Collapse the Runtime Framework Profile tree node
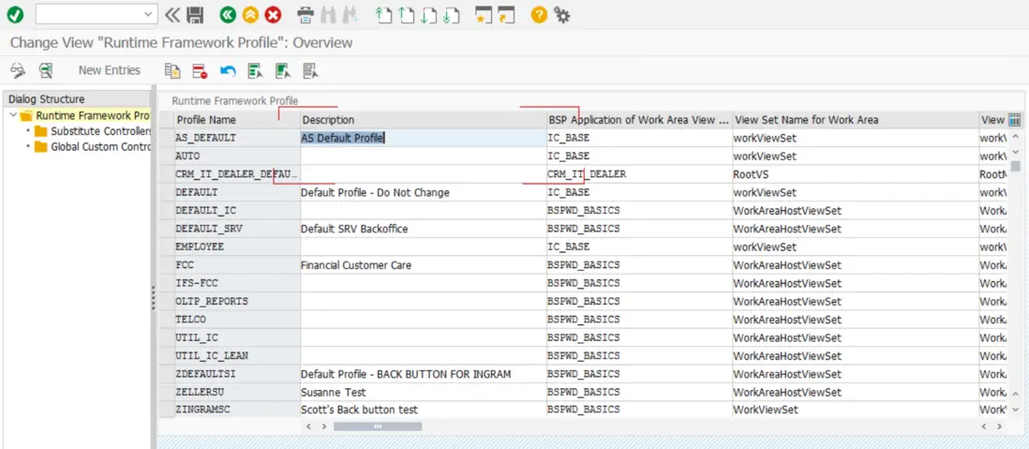The height and width of the screenshot is (449, 1029). [12, 115]
